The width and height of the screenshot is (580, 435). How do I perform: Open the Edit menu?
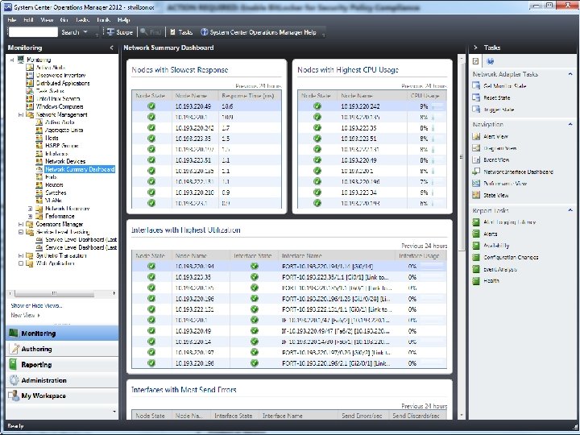[28, 20]
